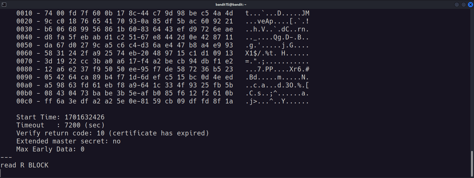The image size is (474, 178).
Task: Grab the vertical scrollbar thumb
Action: pos(472,164)
